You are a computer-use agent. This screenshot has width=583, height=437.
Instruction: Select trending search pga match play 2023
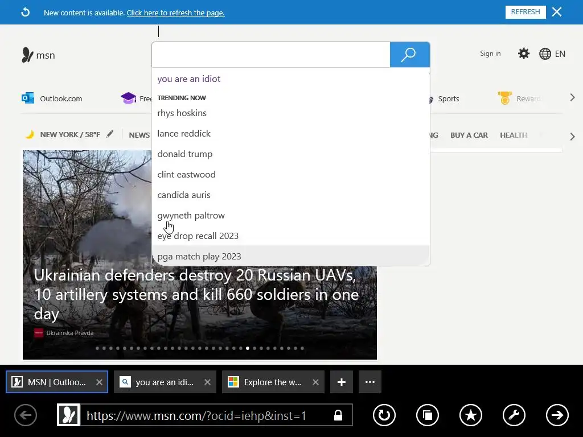[x=290, y=256]
